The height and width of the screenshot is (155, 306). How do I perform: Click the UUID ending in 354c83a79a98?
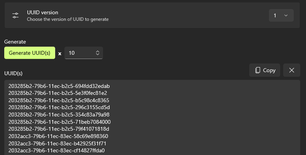(x=59, y=115)
